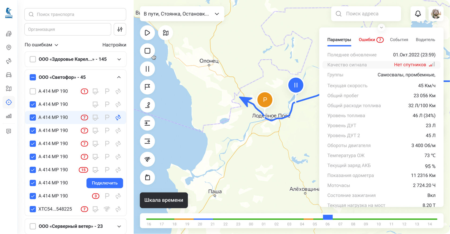Viewport: 450px width, 234px height.
Task: Click the wifi signal icon on the map toolbar
Action: (x=147, y=159)
